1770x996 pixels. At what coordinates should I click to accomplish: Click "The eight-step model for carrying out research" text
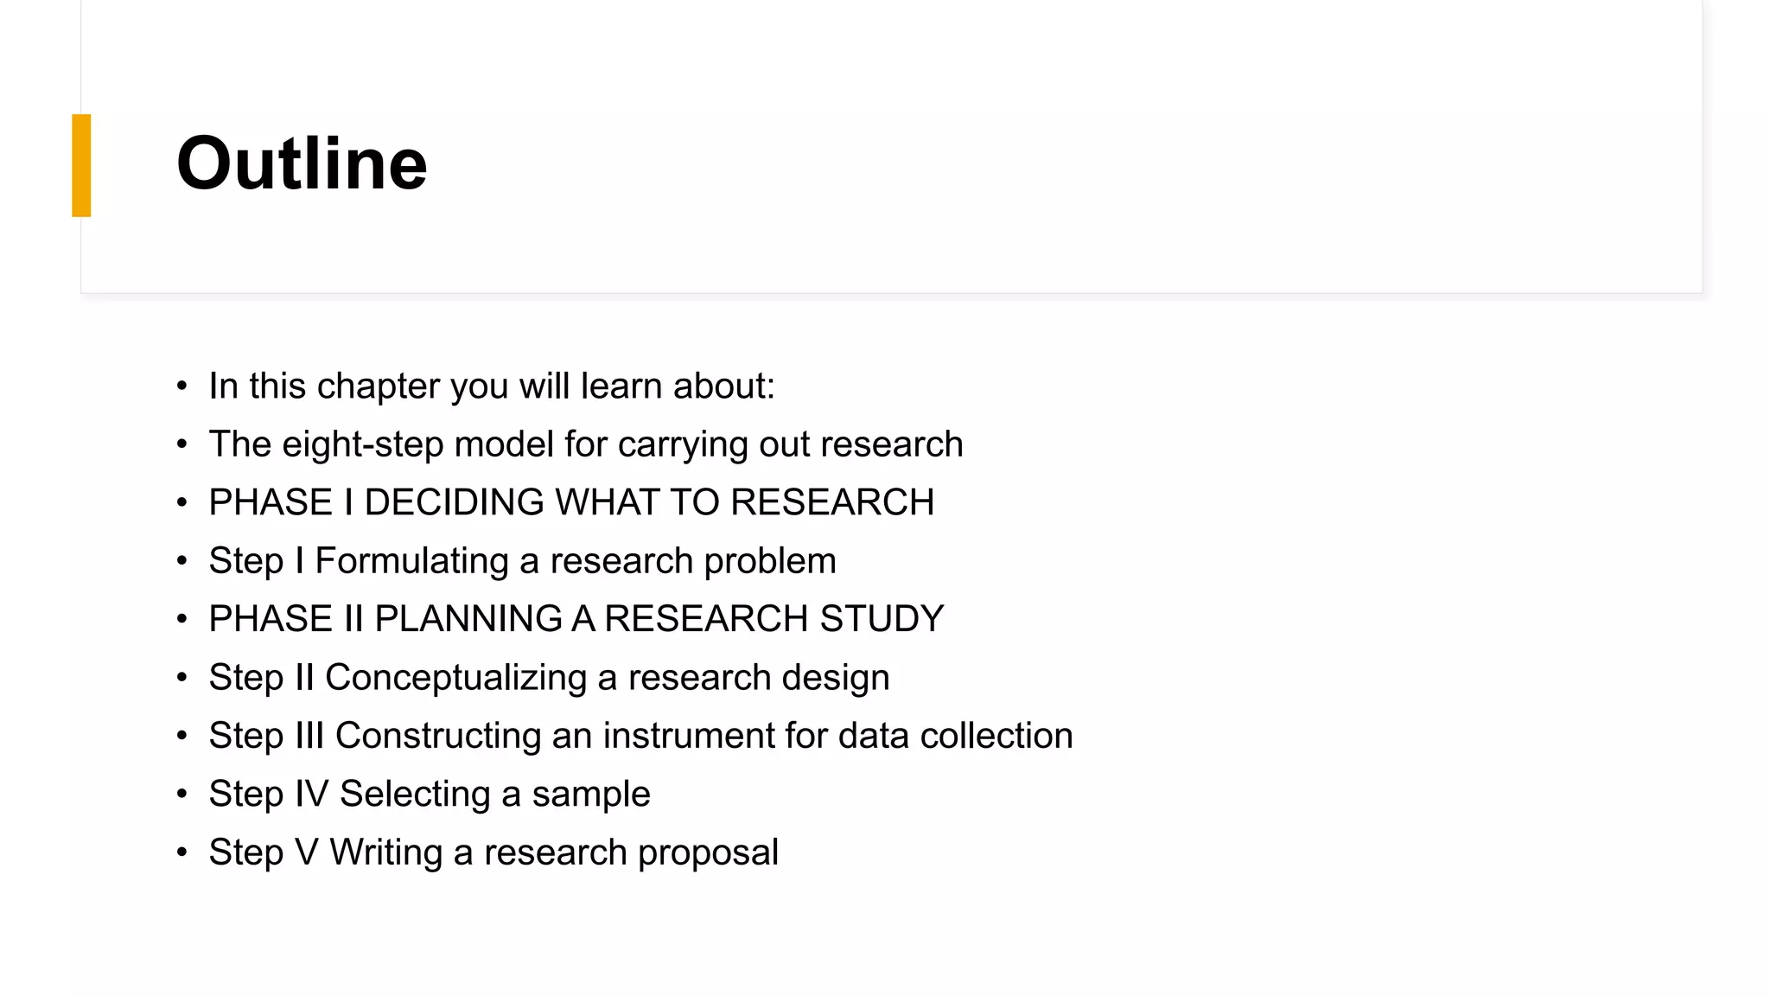[585, 444]
